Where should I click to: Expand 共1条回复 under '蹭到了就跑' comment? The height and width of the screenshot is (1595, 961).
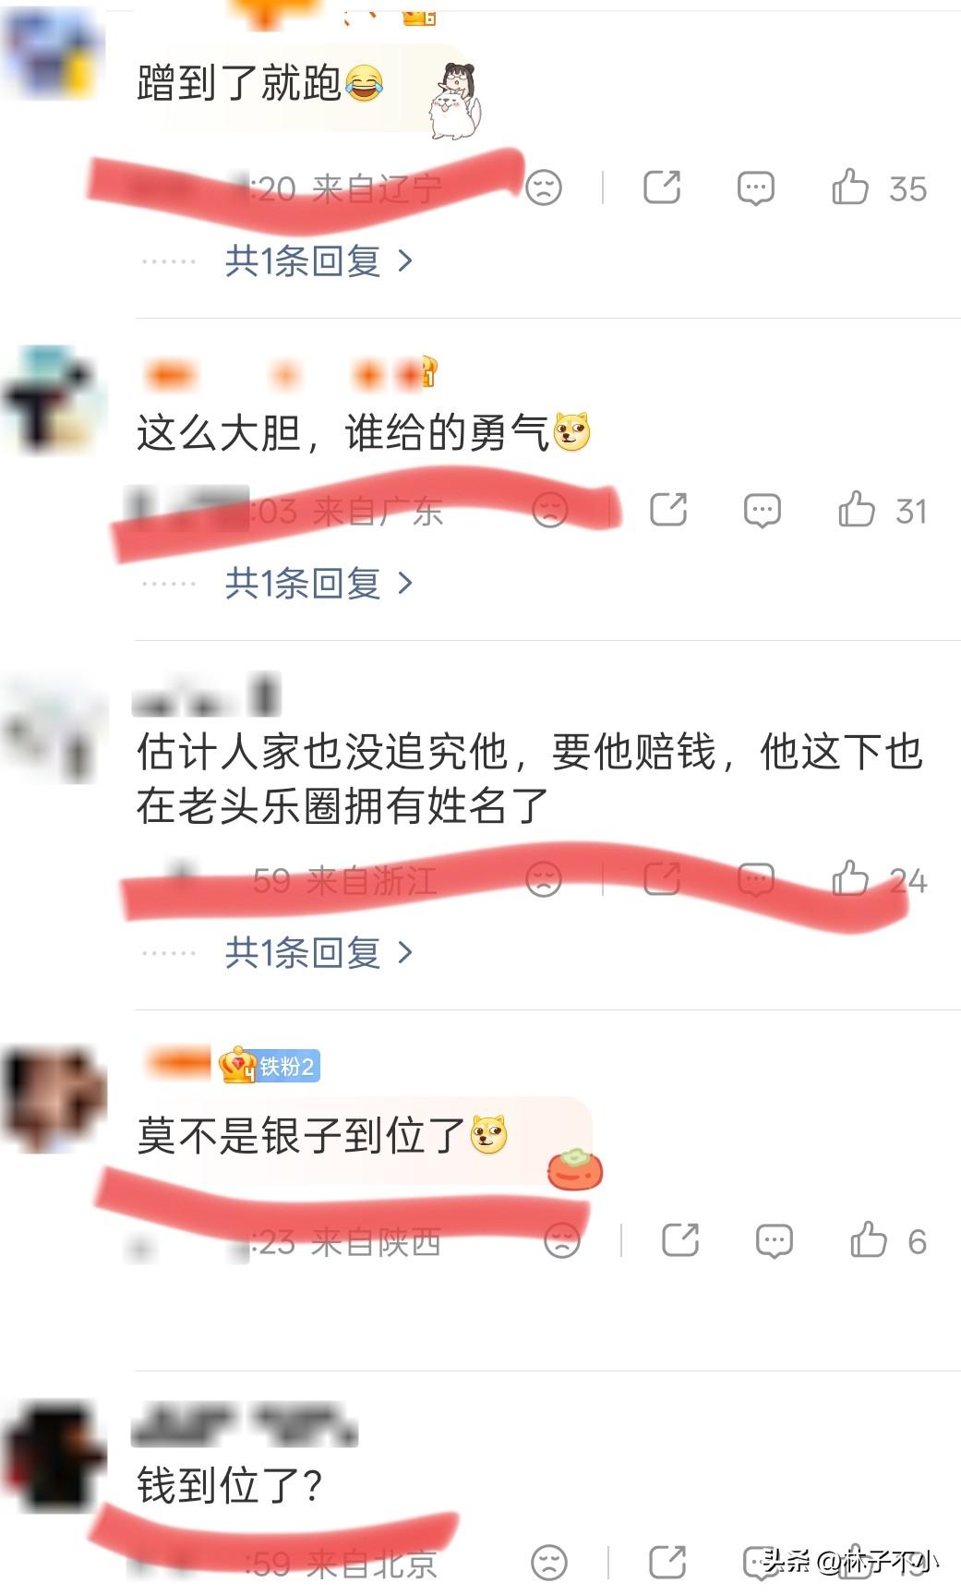coord(318,261)
